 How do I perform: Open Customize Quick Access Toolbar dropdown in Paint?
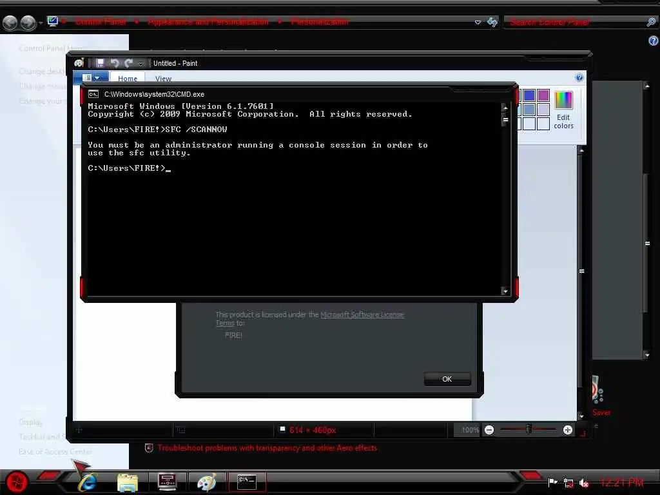(x=141, y=64)
